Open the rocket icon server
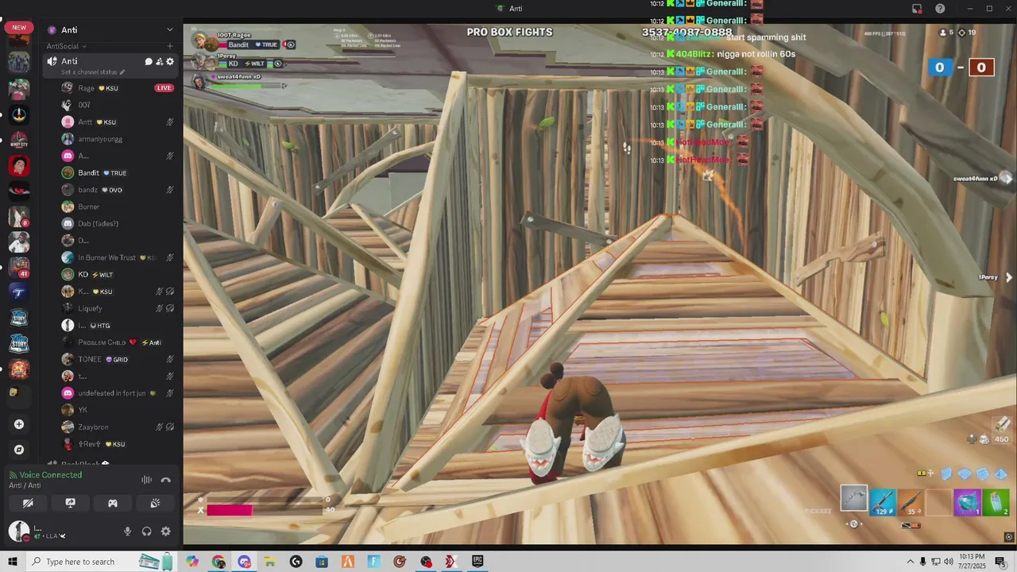 19,115
